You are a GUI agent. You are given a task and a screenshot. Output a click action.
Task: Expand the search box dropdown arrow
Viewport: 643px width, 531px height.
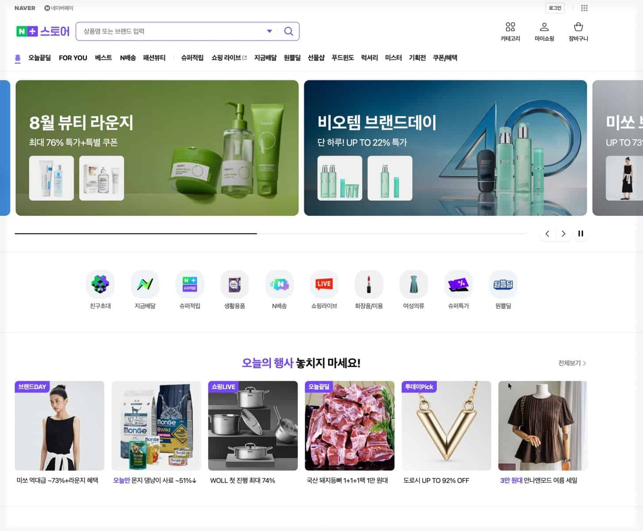click(269, 31)
